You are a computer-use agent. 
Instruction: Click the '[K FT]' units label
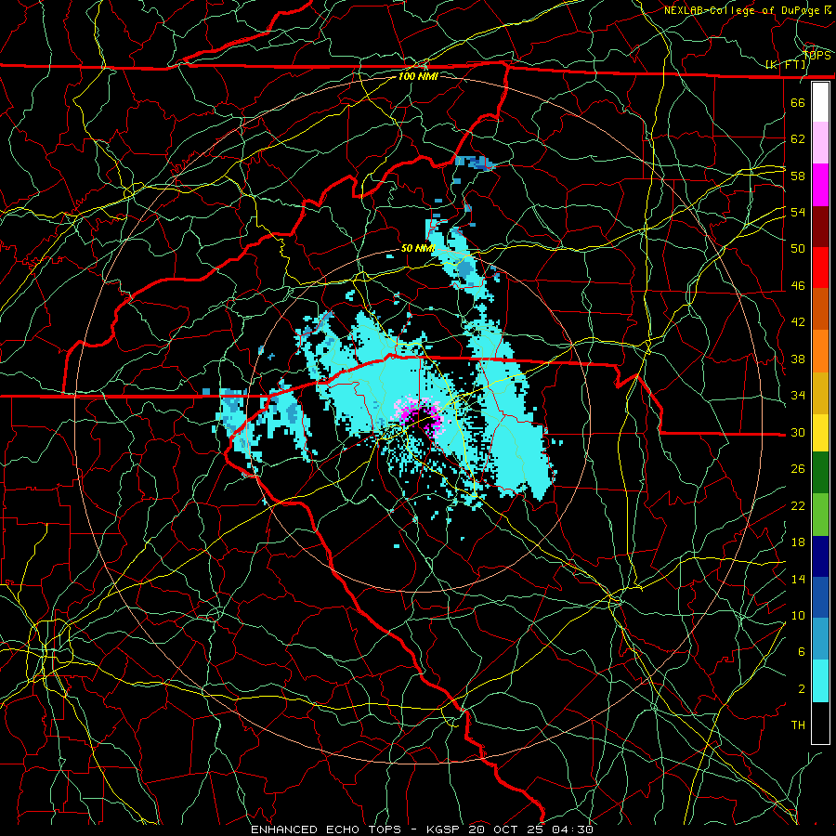tap(786, 65)
